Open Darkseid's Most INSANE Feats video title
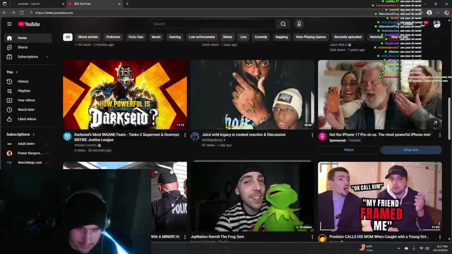Screen dimensions: 452x254 127,137
